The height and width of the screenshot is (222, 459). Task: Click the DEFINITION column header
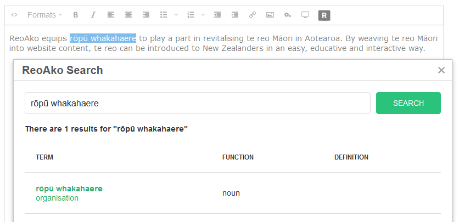coord(351,157)
